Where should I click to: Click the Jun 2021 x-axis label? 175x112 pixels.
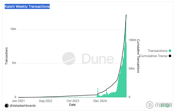click(x=19, y=101)
